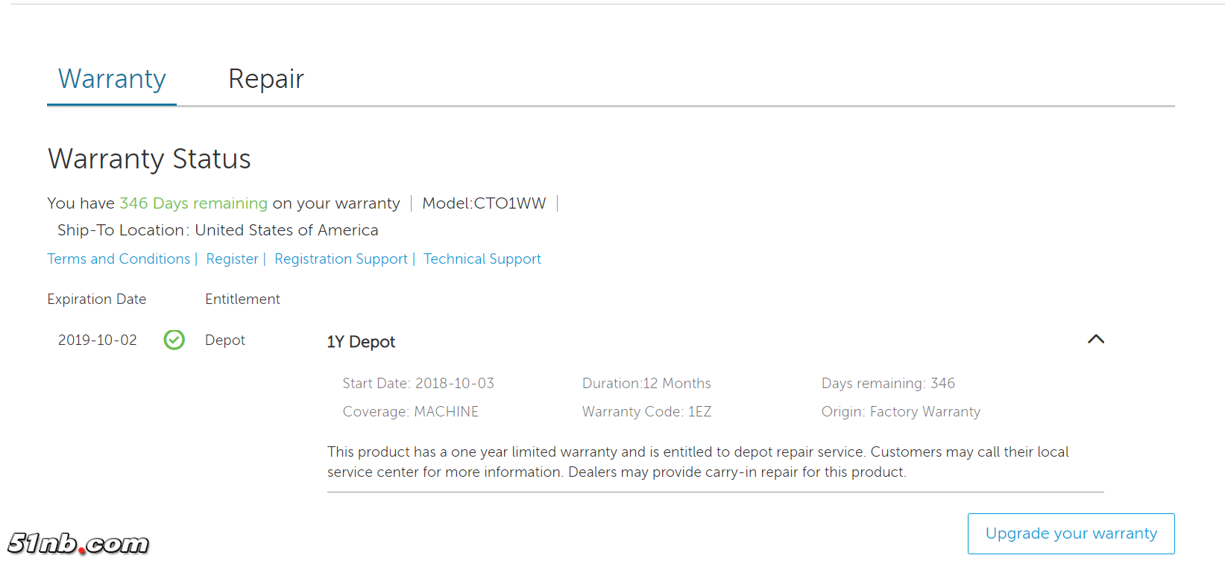The height and width of the screenshot is (561, 1225).
Task: Switch to the Repair tab
Action: pos(265,79)
